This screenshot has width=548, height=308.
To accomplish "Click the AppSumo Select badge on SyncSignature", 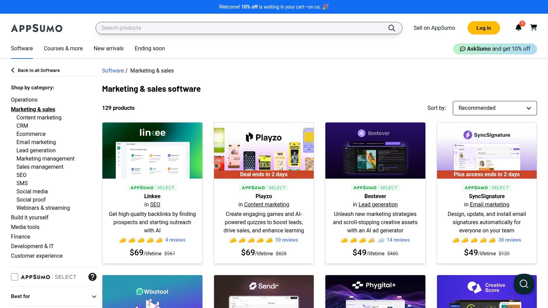I will [487, 188].
